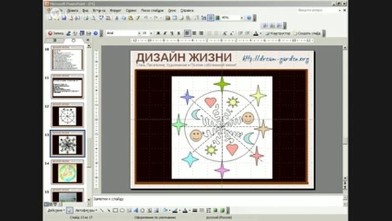Enable align left in the formatting toolbar
The image size is (392, 221).
point(187,33)
